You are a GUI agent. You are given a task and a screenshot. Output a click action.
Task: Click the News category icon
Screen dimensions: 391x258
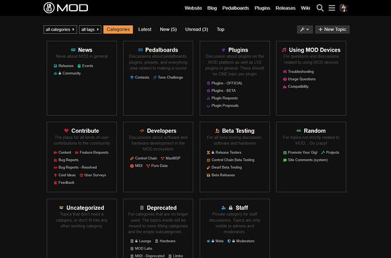[x=73, y=50]
